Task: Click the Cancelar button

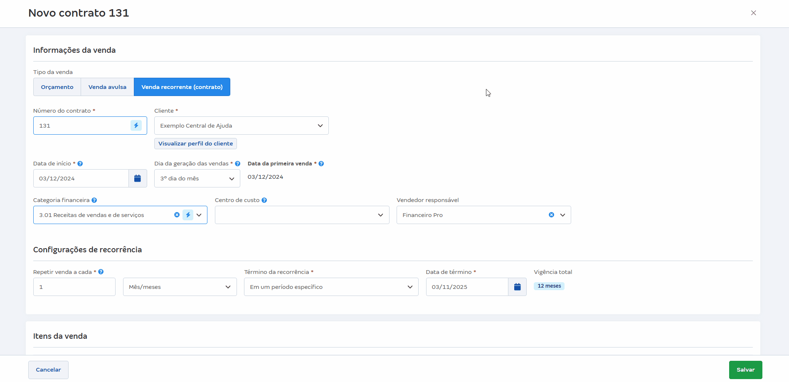Action: coord(48,370)
